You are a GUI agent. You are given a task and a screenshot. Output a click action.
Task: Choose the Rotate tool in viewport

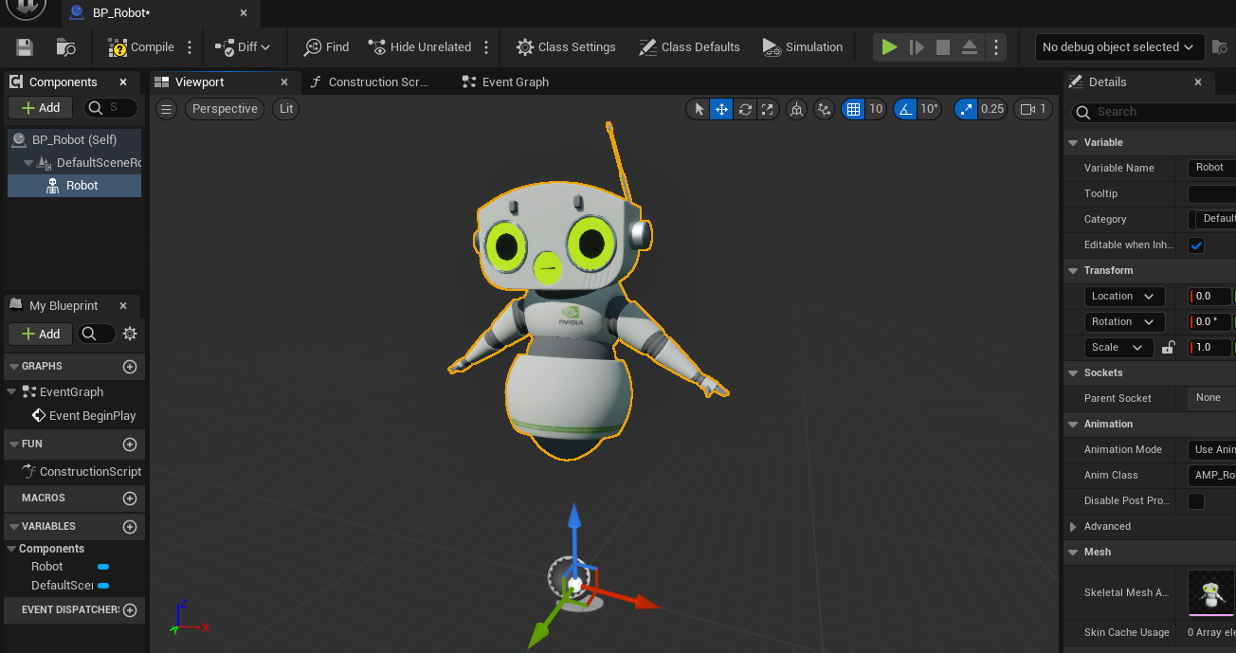coord(745,109)
